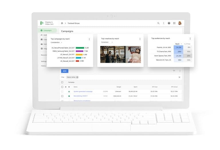This screenshot has height=150, width=220.
Task: Open History in the sidebar
Action: pyautogui.click(x=44, y=66)
